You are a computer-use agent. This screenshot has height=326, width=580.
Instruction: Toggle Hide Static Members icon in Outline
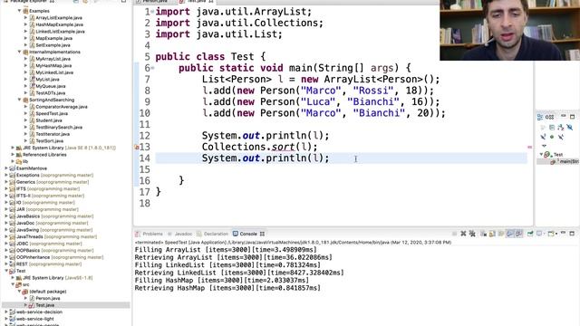[x=543, y=137]
